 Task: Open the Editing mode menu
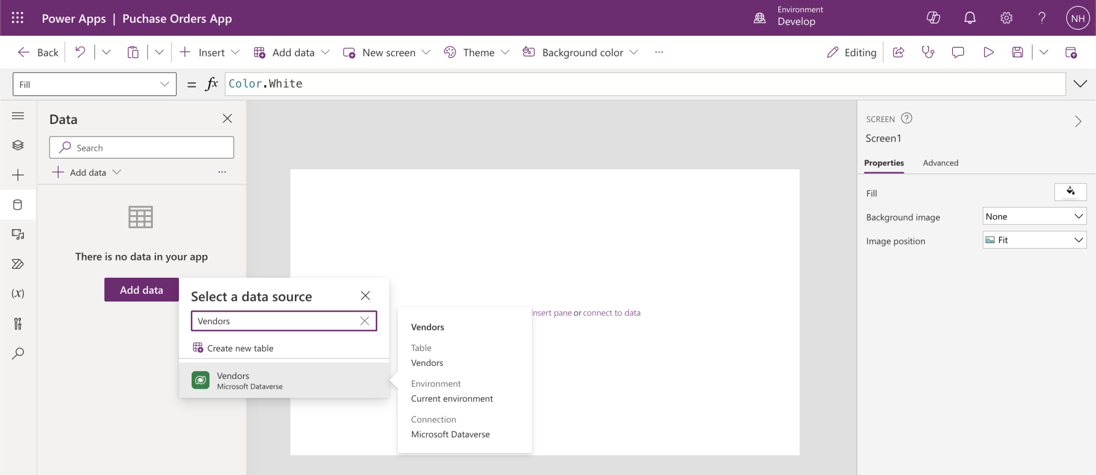coord(852,52)
